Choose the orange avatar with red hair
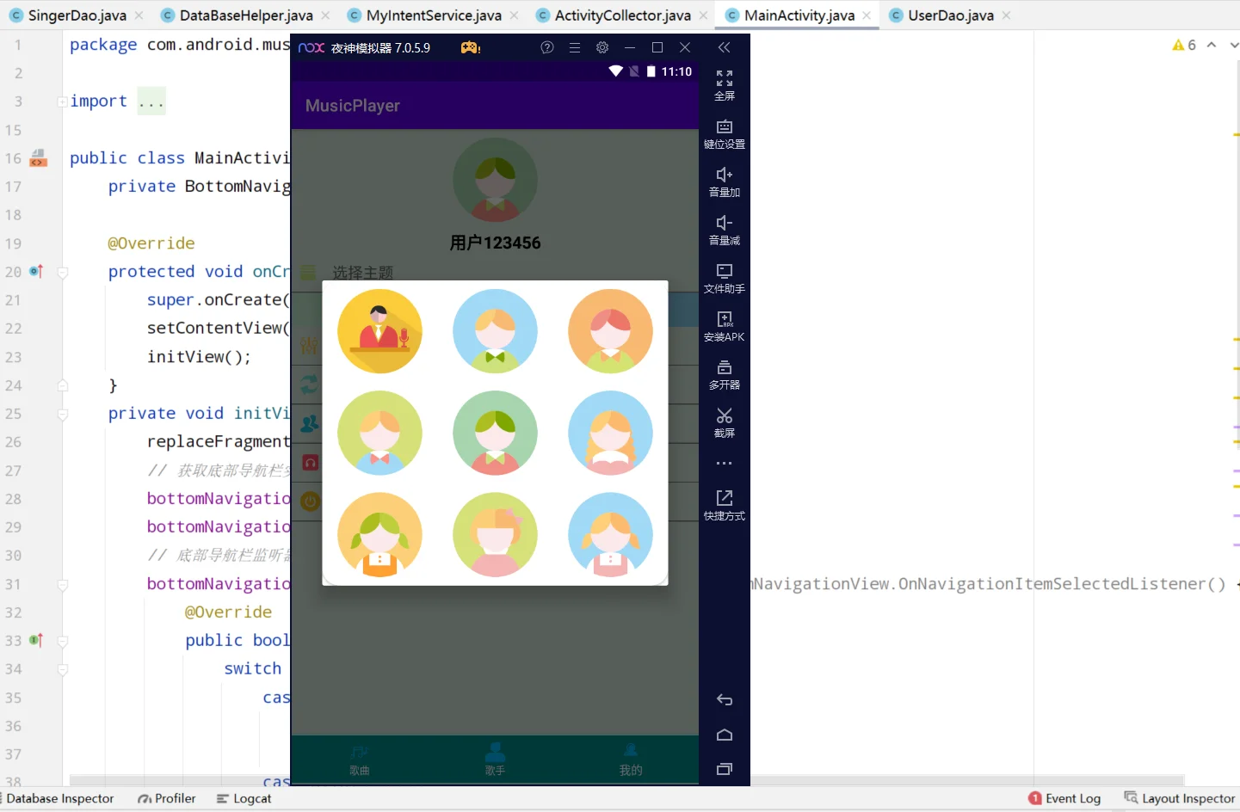Viewport: 1240px width, 812px height. [x=610, y=331]
